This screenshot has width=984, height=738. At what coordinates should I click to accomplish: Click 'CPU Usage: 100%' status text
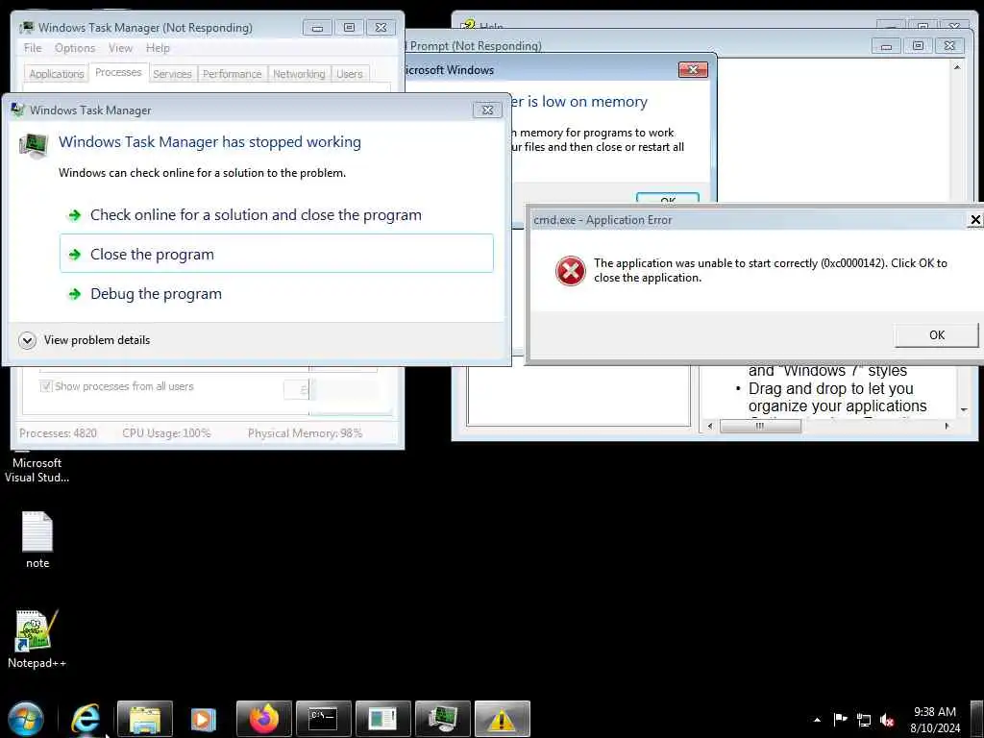click(166, 433)
